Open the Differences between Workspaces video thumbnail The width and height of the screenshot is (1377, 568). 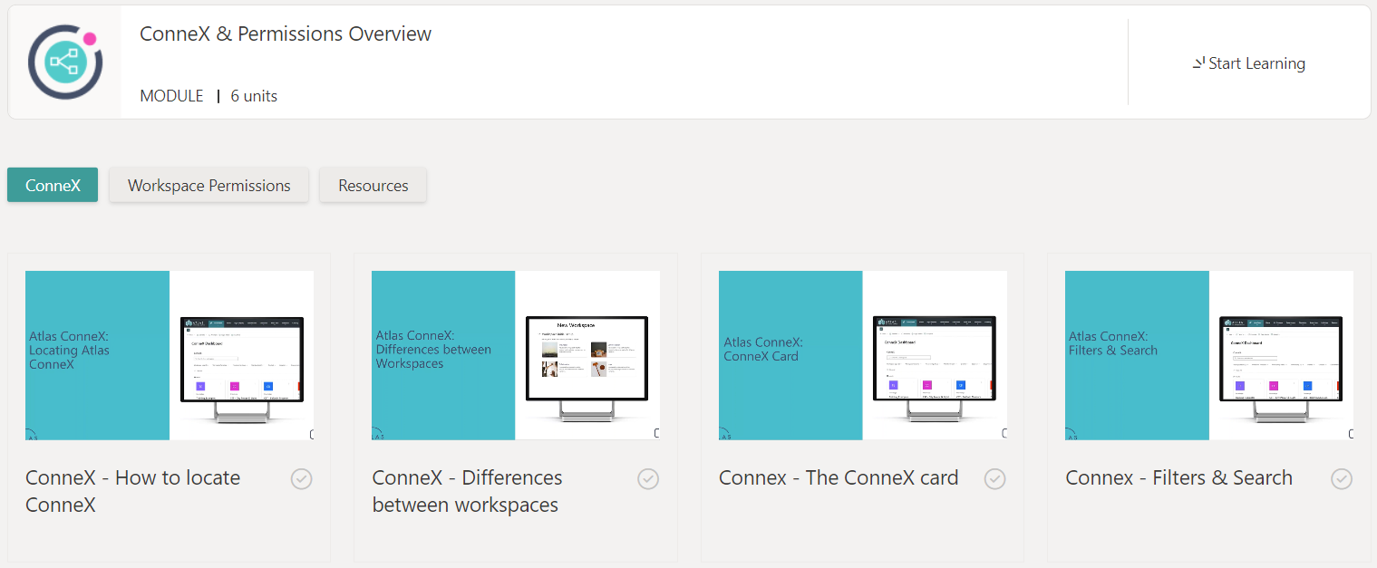point(516,355)
